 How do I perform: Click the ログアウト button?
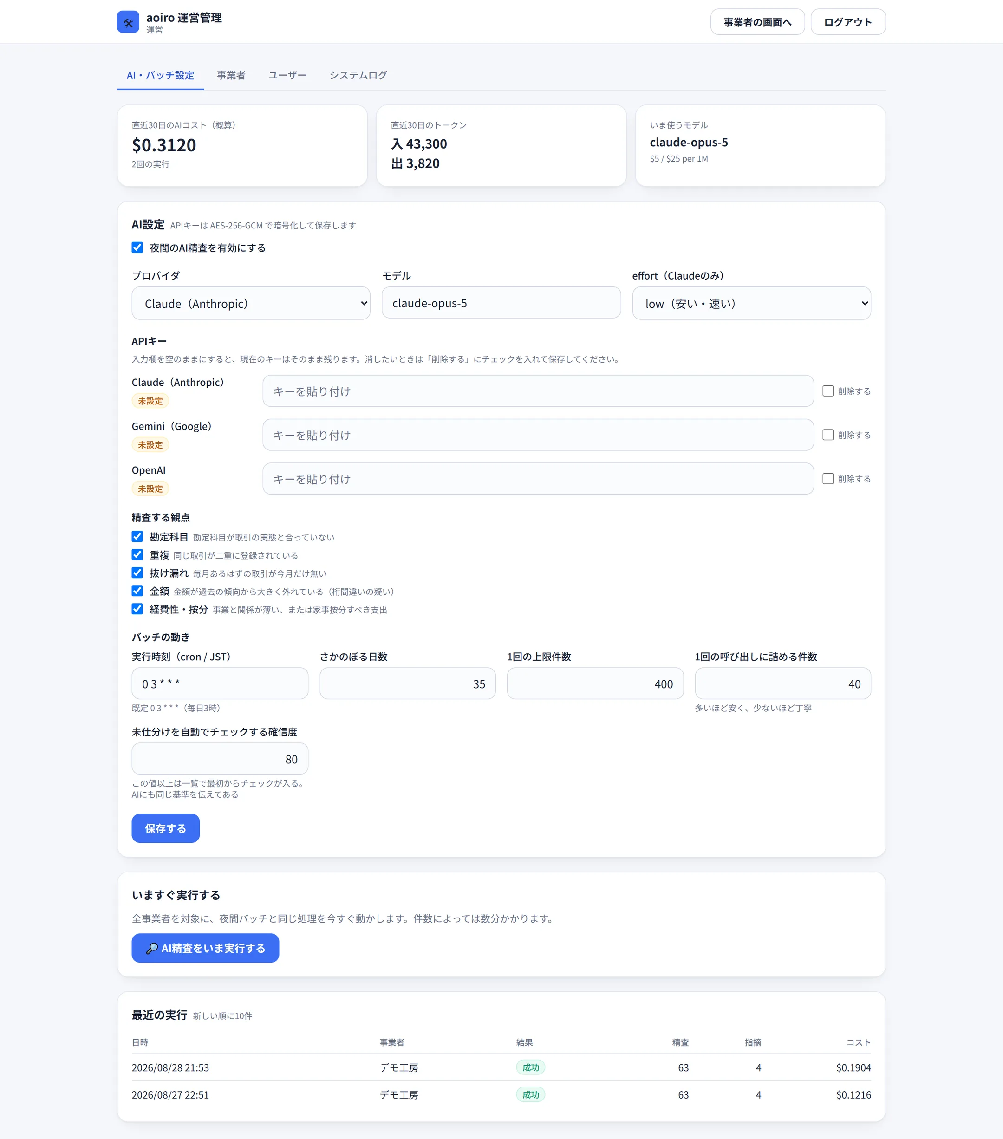pyautogui.click(x=847, y=22)
